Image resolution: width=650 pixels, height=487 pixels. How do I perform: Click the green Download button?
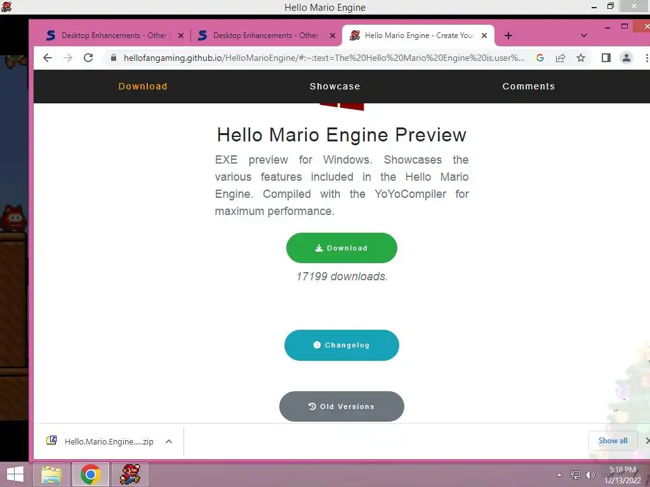tap(342, 248)
